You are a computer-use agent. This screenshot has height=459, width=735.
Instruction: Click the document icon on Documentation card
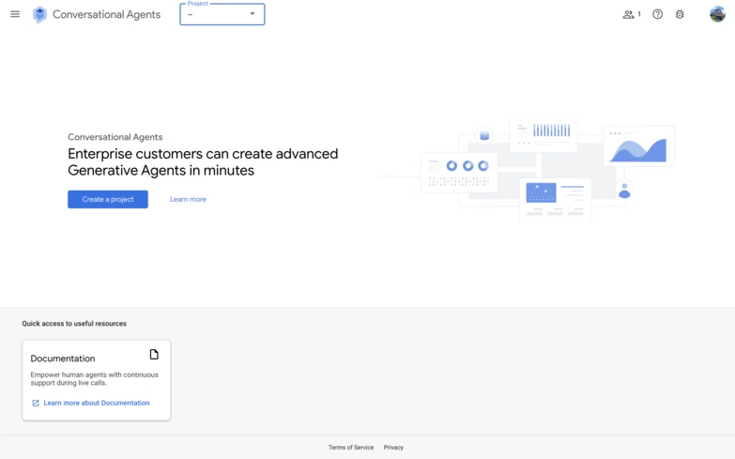click(154, 355)
